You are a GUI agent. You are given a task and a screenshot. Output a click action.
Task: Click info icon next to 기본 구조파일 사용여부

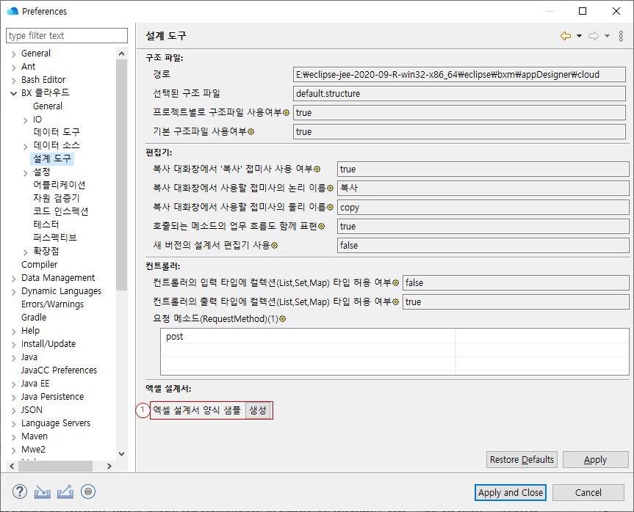[251, 132]
